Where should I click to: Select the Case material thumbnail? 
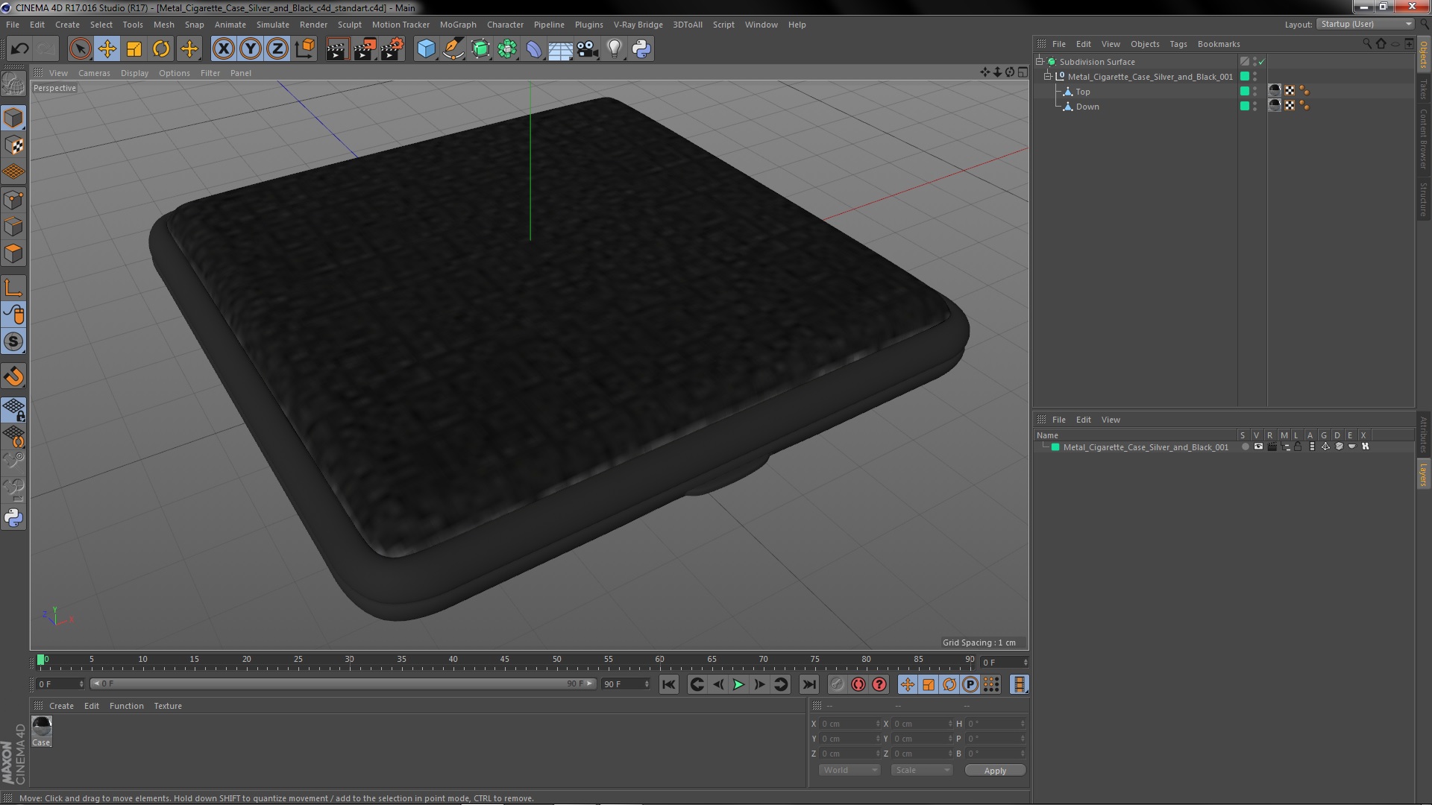[42, 726]
